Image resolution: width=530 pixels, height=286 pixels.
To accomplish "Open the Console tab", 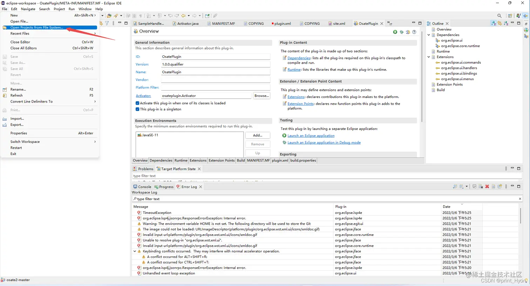I will [142, 187].
